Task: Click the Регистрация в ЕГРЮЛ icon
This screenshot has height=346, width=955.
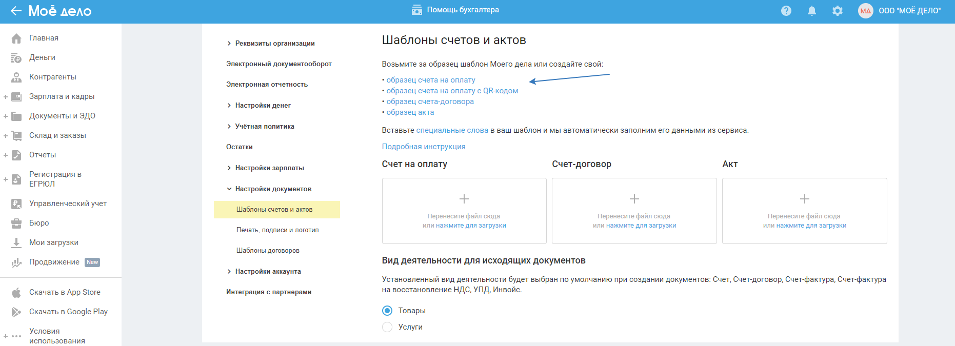Action: click(x=16, y=179)
